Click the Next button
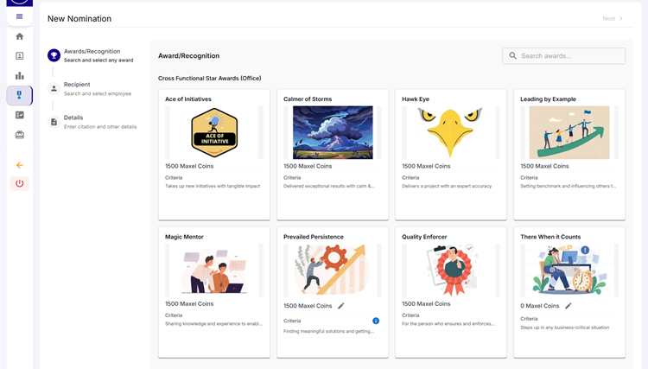648x369 pixels. coord(613,19)
